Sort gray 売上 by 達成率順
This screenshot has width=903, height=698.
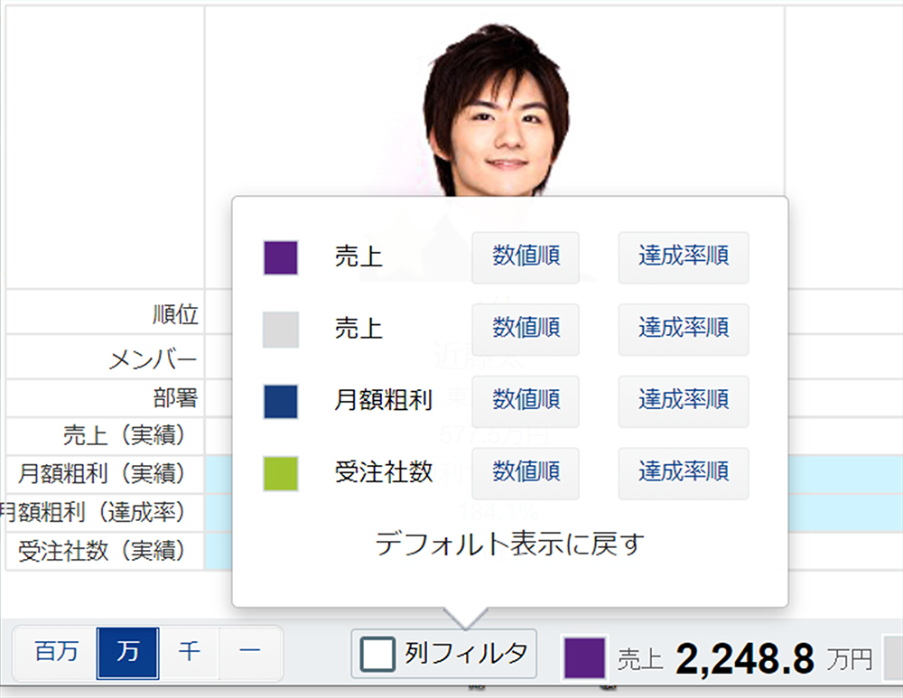click(x=683, y=330)
